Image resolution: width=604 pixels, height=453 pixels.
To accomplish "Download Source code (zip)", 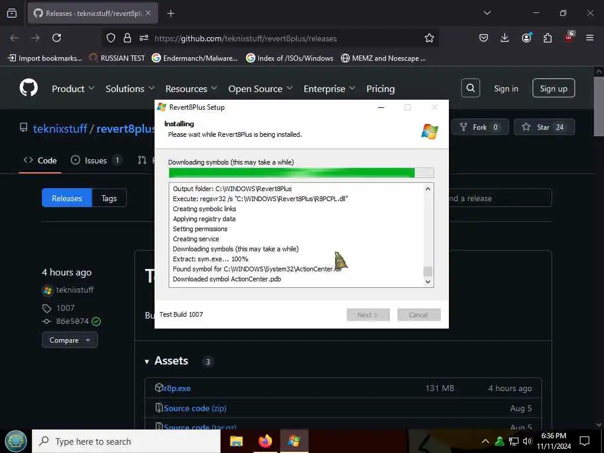I will [195, 408].
